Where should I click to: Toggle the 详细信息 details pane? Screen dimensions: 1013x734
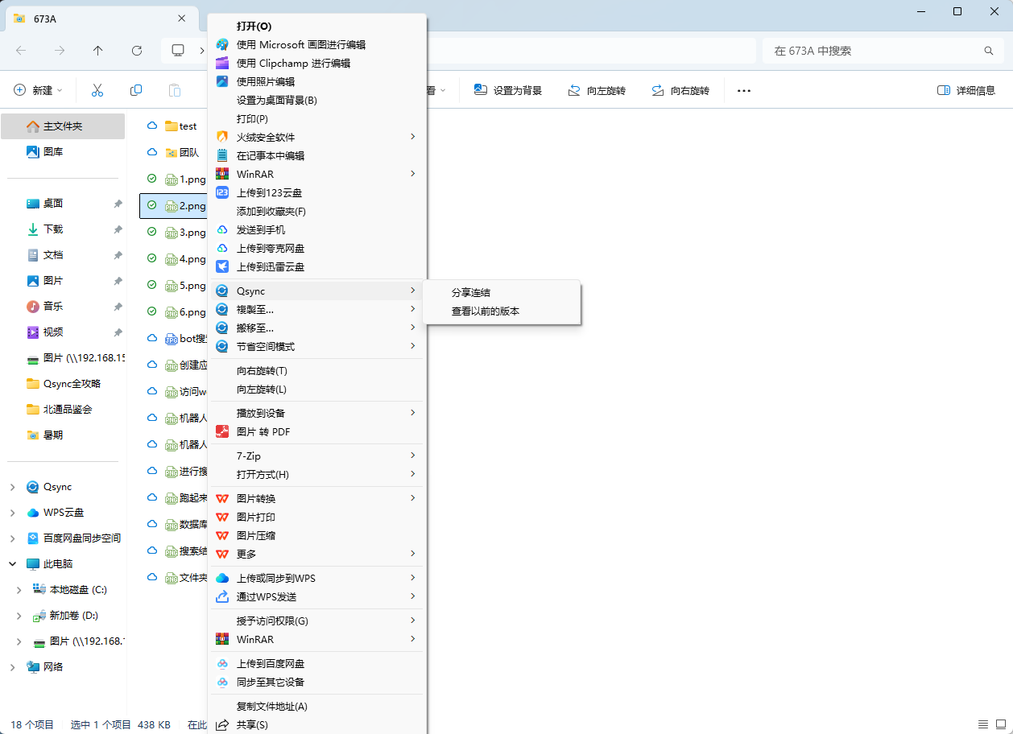pos(966,90)
